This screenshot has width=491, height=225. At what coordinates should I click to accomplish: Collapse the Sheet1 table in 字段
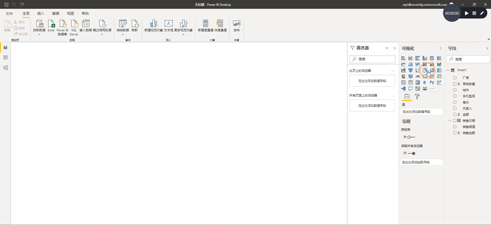click(x=448, y=70)
